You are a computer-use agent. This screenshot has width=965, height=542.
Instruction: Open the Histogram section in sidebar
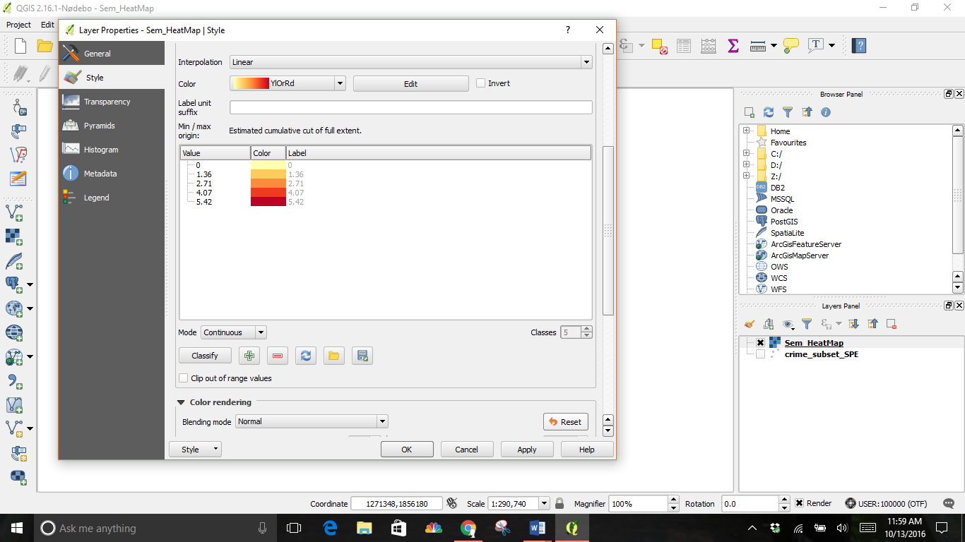100,150
